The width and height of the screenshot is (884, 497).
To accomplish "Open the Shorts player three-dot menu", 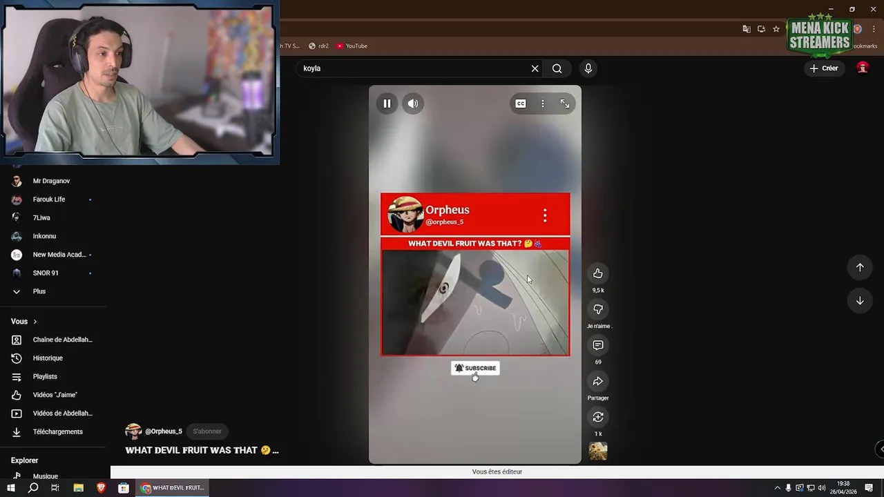I will click(543, 104).
